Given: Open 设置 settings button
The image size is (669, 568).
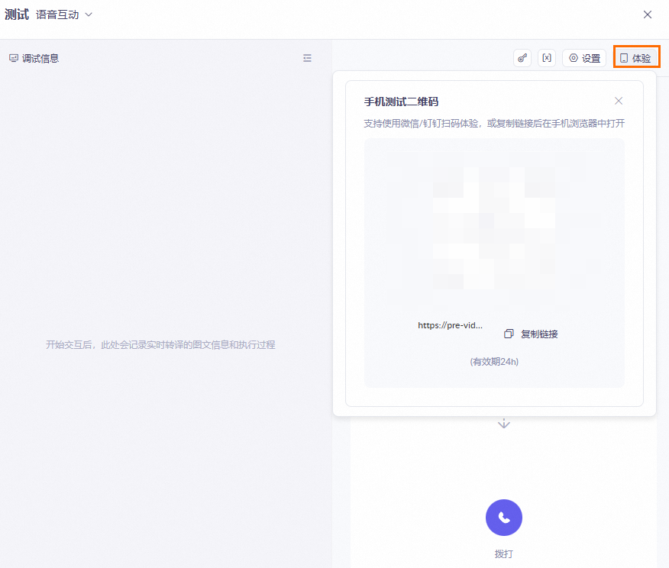Looking at the screenshot, I should pos(584,58).
